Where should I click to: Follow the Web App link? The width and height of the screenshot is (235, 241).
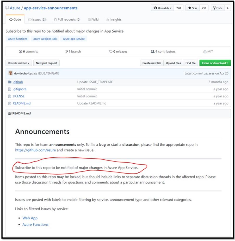tap(30, 218)
